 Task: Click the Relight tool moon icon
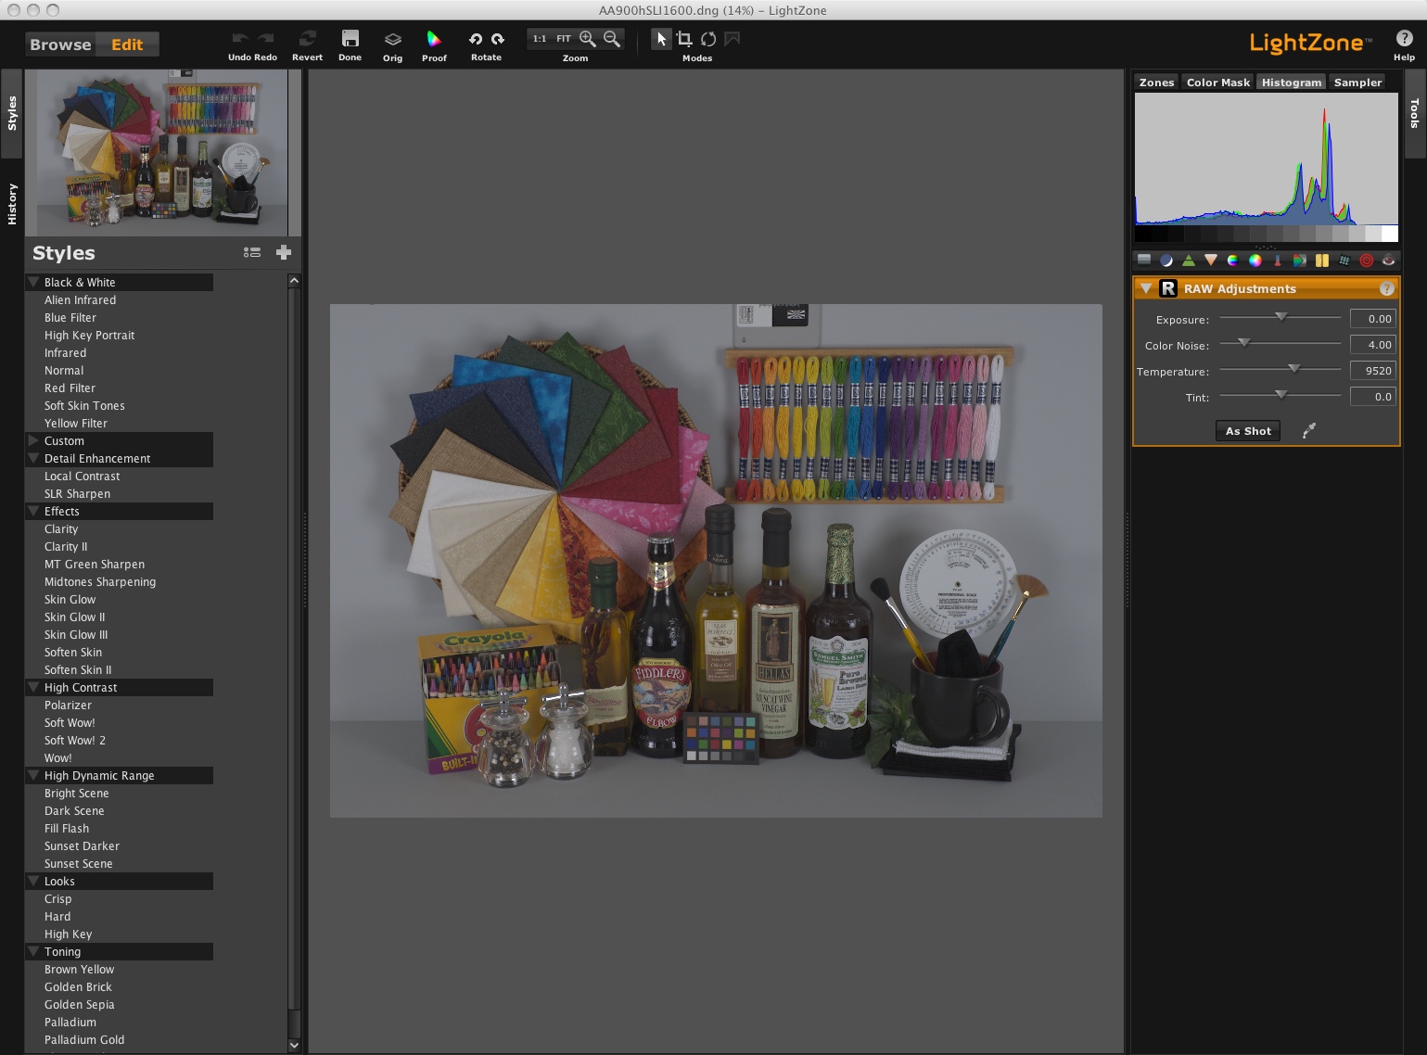click(1166, 261)
